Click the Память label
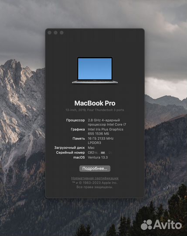The height and width of the screenshot is (236, 187). (x=78, y=139)
